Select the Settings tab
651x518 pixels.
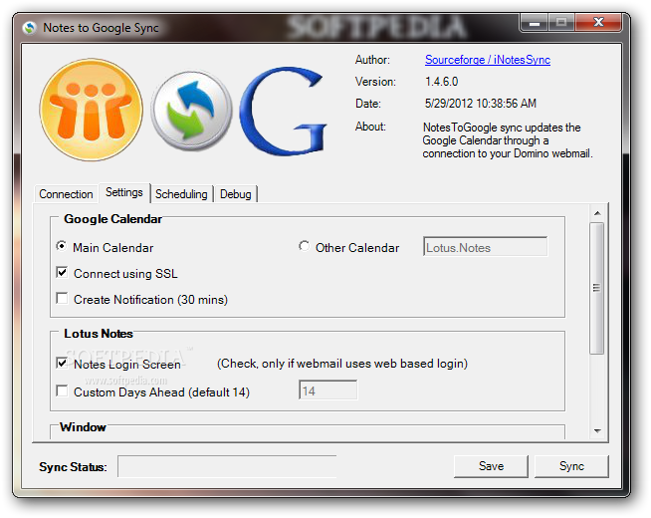click(x=124, y=192)
